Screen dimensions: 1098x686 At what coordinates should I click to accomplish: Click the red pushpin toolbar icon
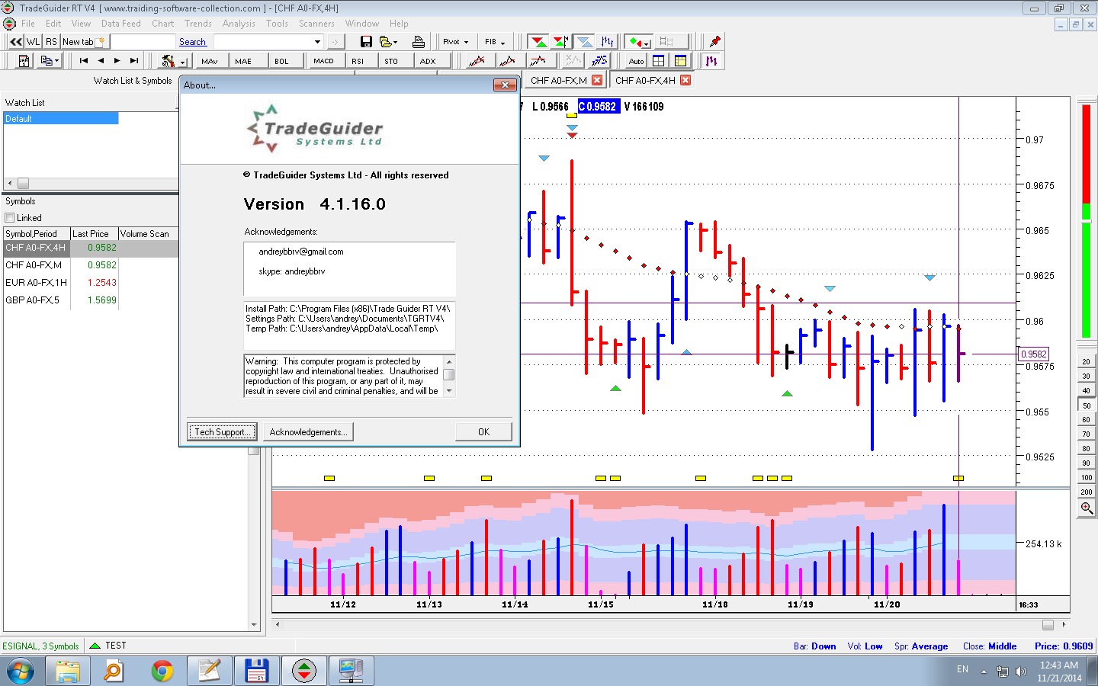click(714, 42)
